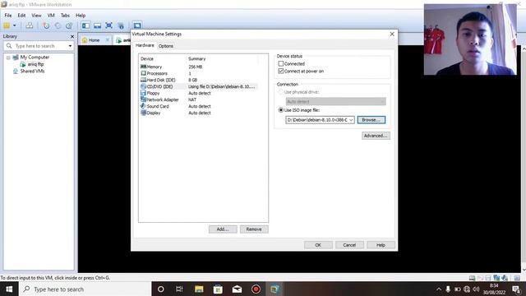Show hidden system tray icons
The image size is (526, 296).
[438, 289]
